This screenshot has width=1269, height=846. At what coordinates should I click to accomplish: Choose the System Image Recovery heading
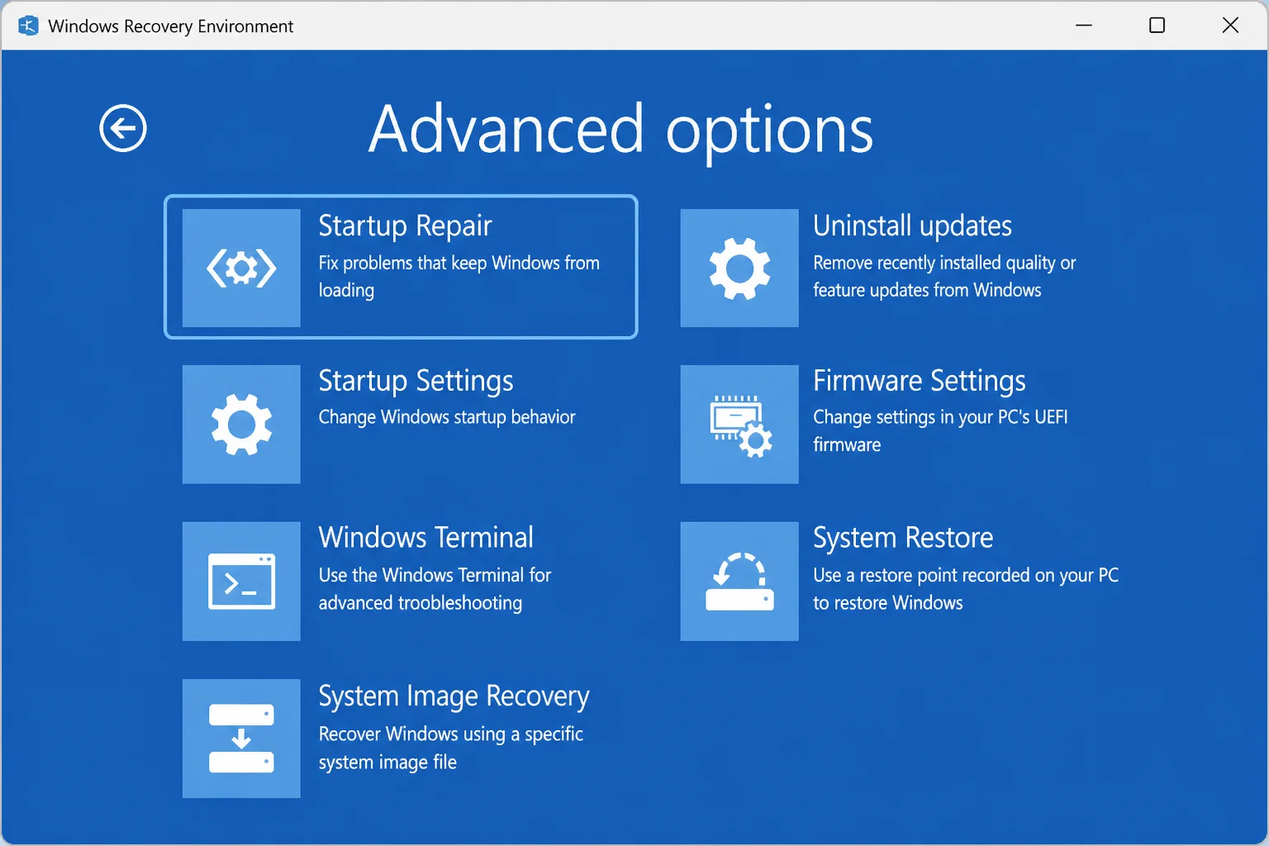(454, 696)
